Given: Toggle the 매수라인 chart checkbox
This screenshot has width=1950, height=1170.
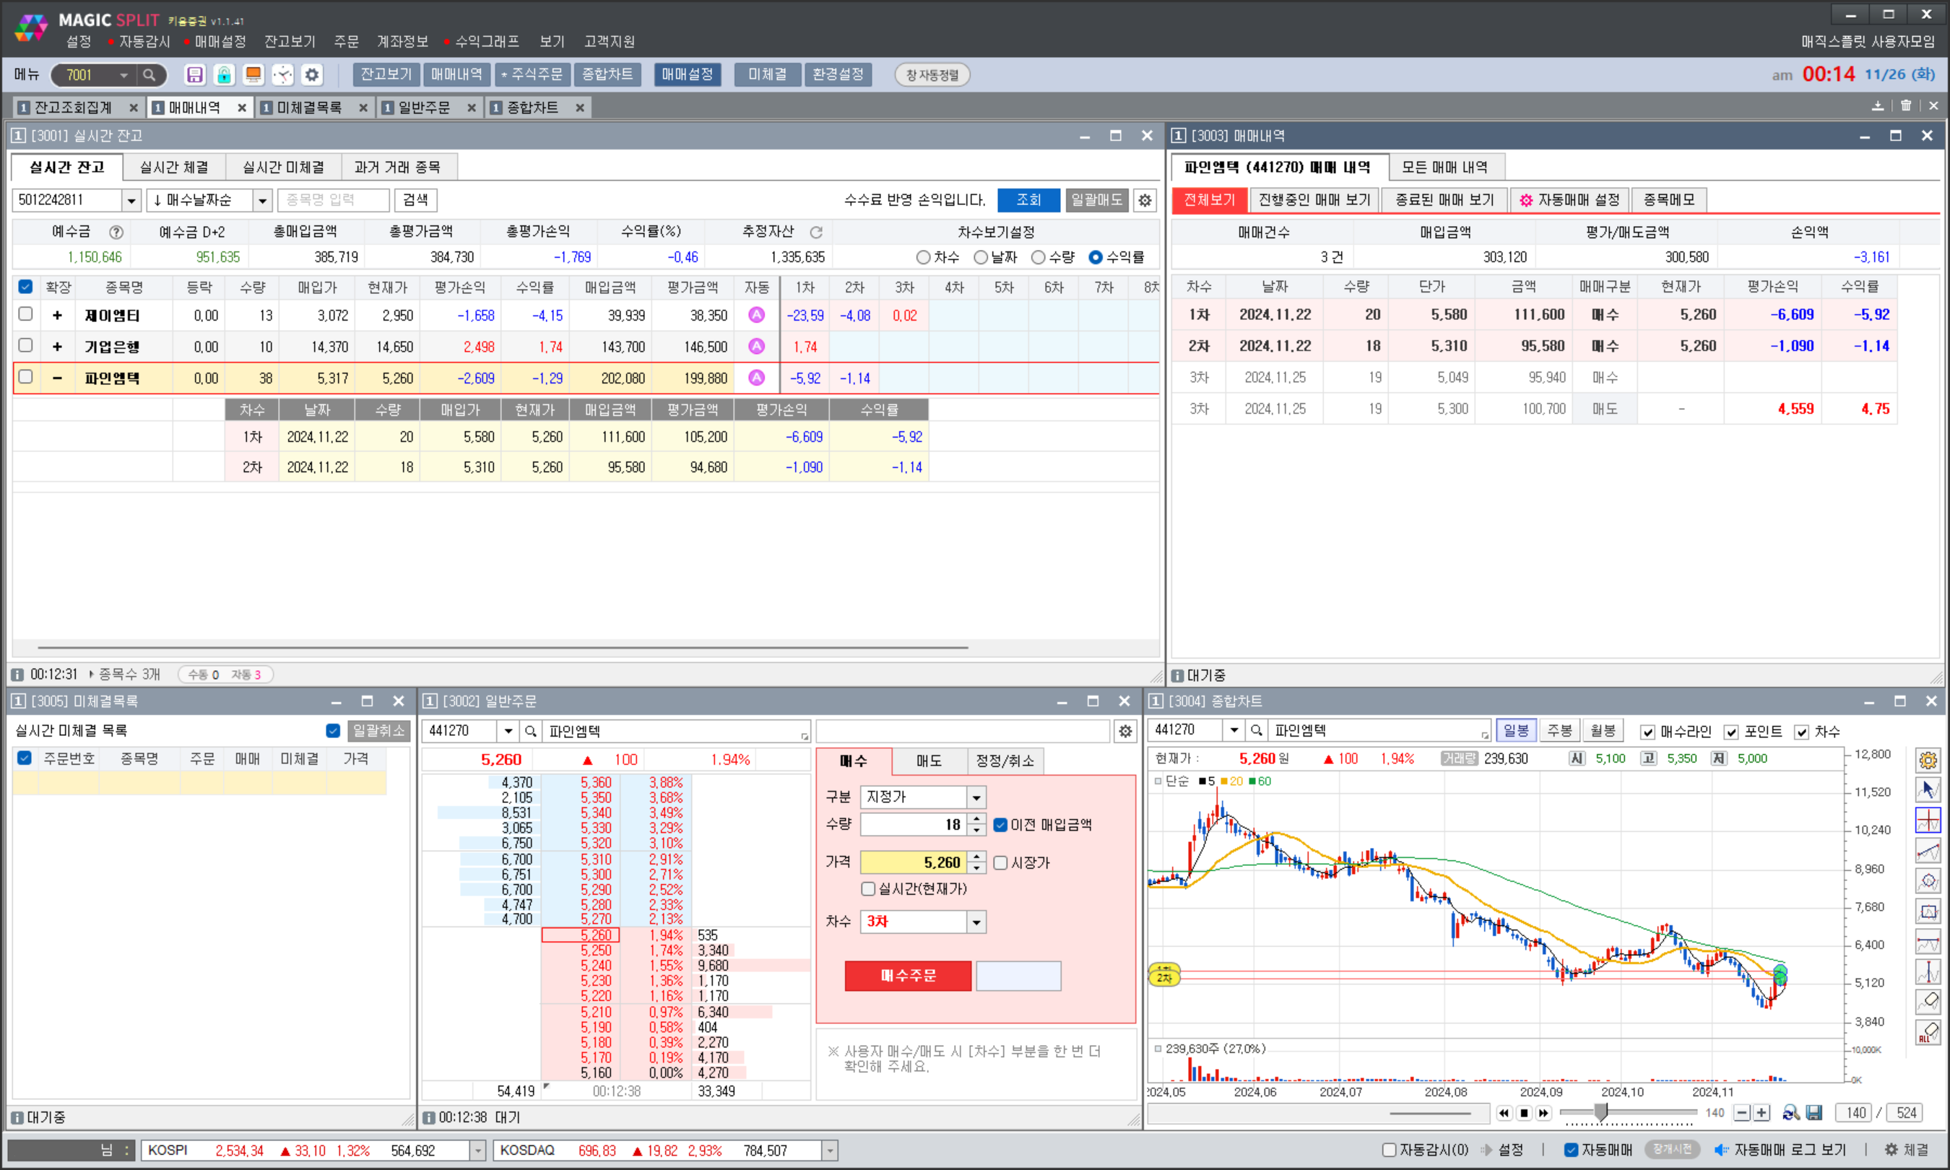Looking at the screenshot, I should pos(1647,732).
